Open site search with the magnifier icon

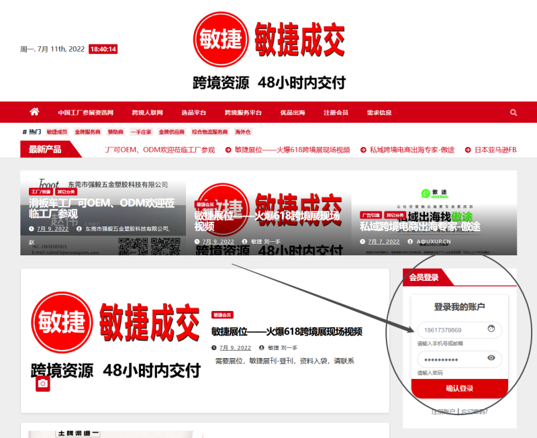[513, 112]
